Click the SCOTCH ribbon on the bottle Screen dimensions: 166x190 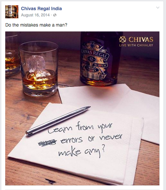click(100, 65)
